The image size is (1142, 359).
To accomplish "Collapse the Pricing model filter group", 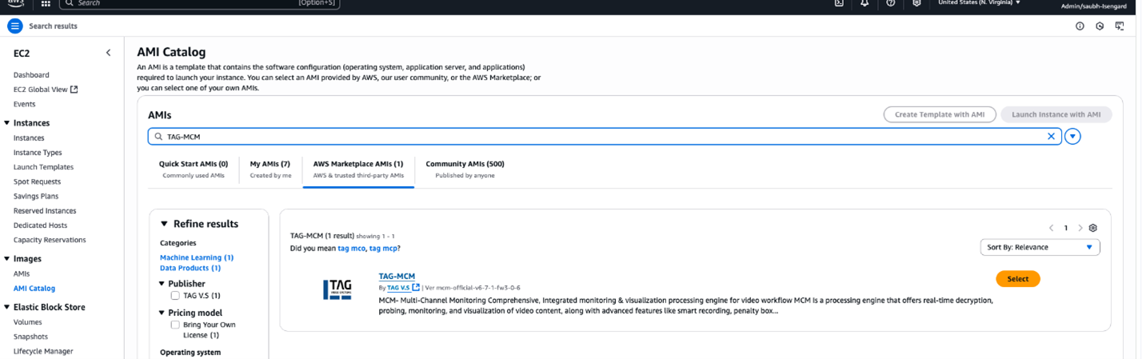I will click(x=162, y=313).
